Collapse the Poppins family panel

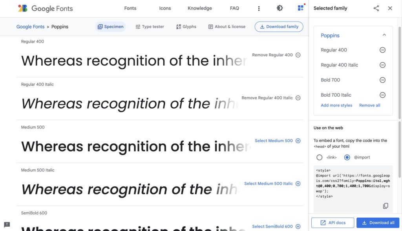(384, 35)
